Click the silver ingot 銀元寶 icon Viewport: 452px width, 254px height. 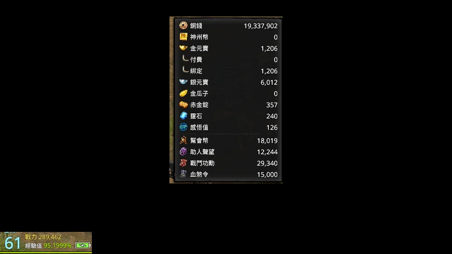pos(183,82)
